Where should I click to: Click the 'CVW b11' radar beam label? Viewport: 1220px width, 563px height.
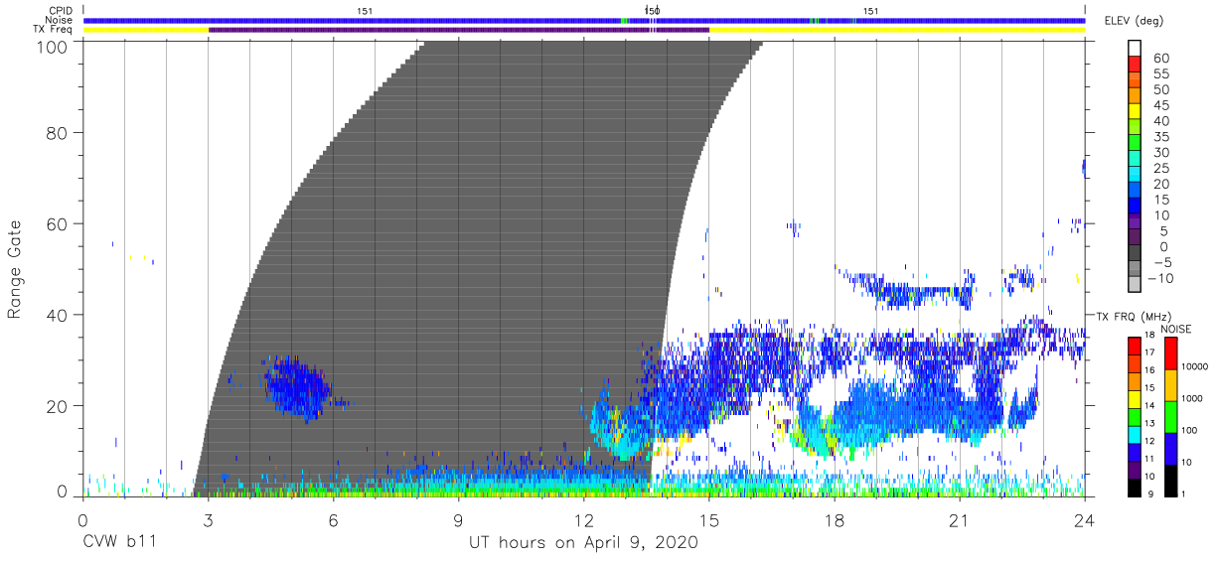pyautogui.click(x=118, y=542)
